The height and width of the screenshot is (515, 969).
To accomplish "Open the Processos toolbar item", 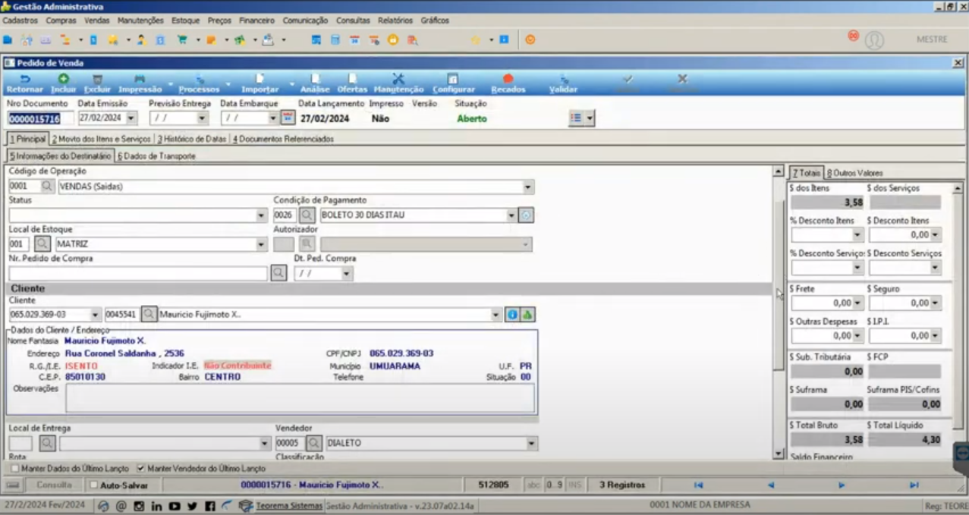I will (199, 83).
